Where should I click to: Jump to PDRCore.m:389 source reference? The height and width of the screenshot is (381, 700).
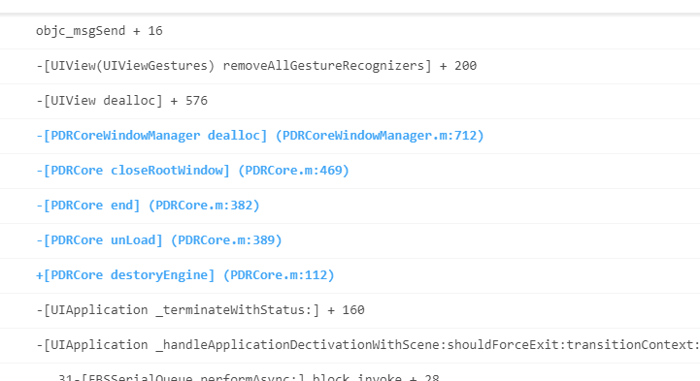226,240
